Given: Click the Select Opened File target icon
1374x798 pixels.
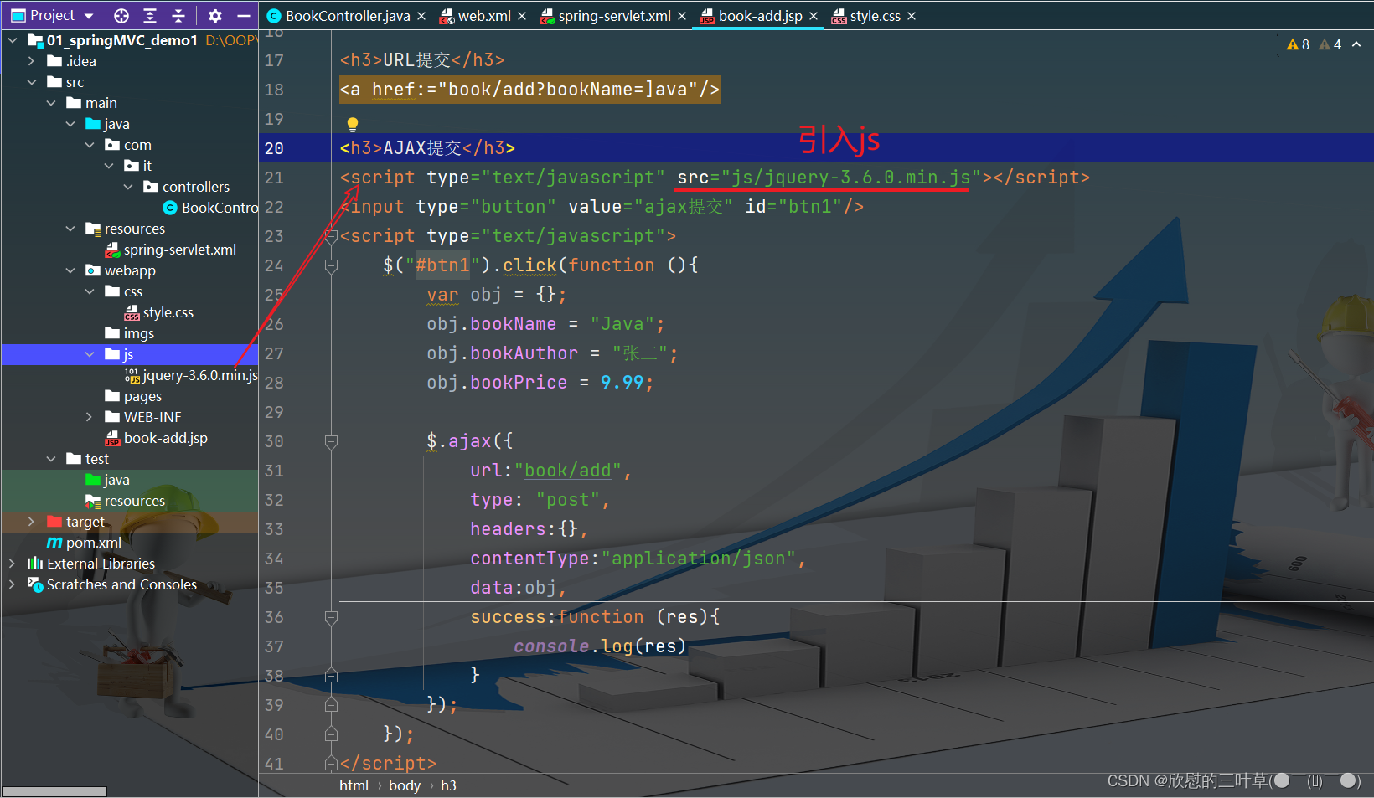Looking at the screenshot, I should click(121, 16).
